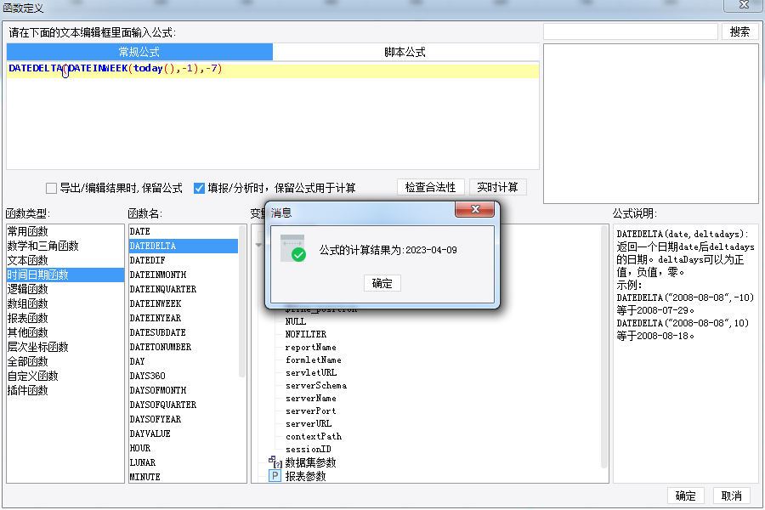Select 数学和三角函数 category

click(x=65, y=246)
